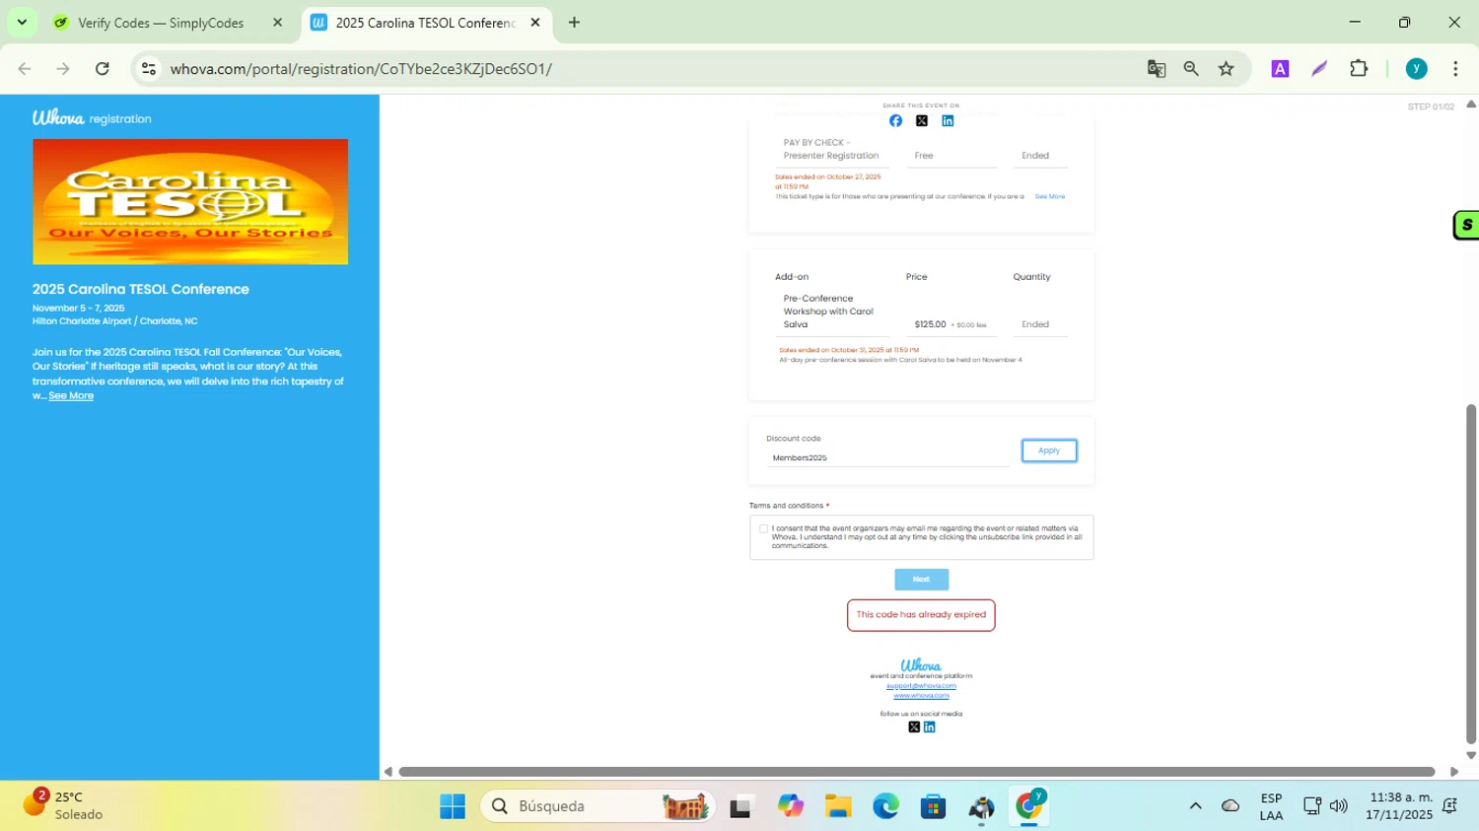The image size is (1479, 831).
Task: Switch to Verify Codes SimplyCodes tab
Action: coord(160,23)
